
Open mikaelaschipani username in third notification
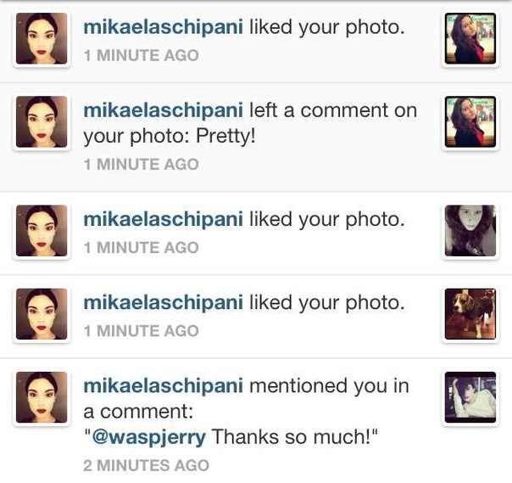click(163, 220)
